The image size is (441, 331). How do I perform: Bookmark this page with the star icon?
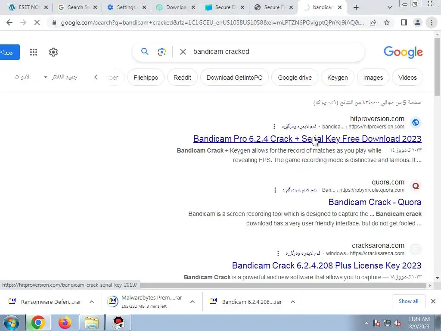[387, 22]
